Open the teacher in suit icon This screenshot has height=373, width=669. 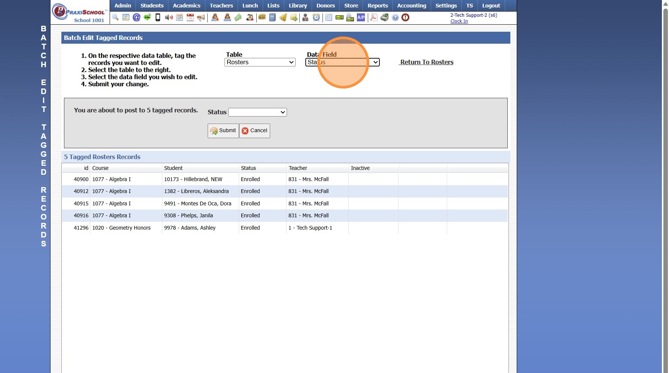(x=305, y=18)
